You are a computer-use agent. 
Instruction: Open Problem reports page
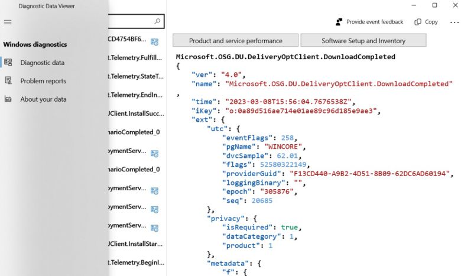(x=43, y=81)
